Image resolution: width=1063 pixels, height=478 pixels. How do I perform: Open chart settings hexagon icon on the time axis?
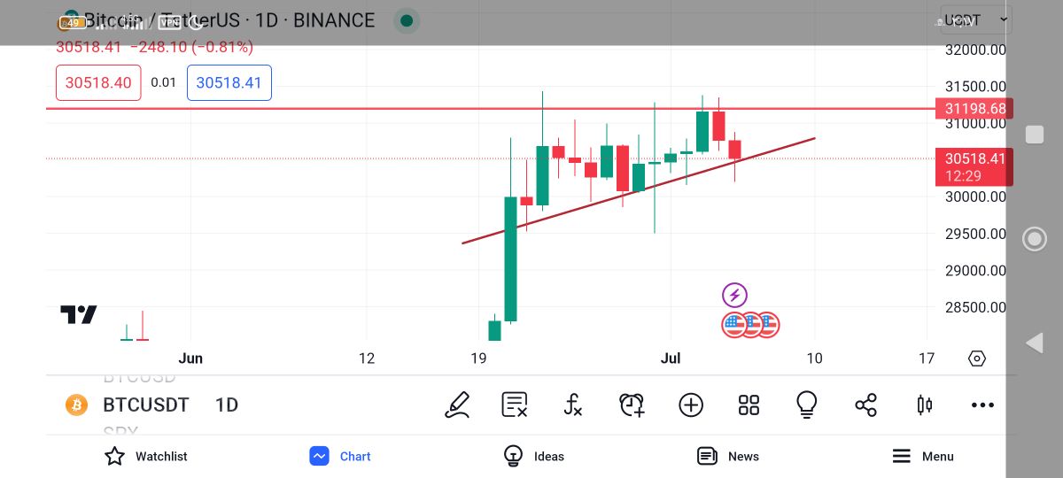click(x=977, y=358)
